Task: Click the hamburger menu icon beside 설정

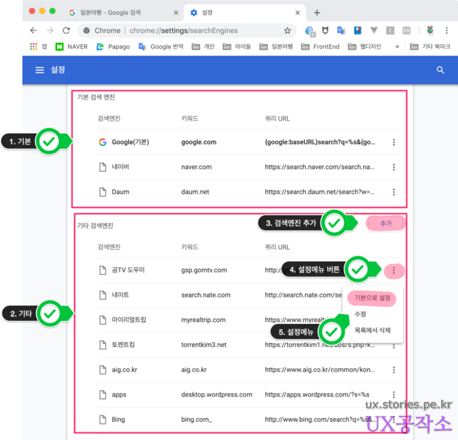Action: coord(40,70)
